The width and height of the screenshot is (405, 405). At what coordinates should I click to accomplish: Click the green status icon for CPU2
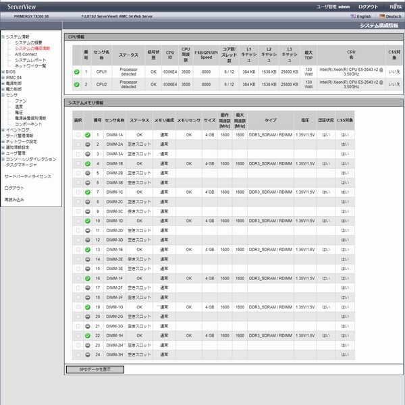click(x=77, y=84)
